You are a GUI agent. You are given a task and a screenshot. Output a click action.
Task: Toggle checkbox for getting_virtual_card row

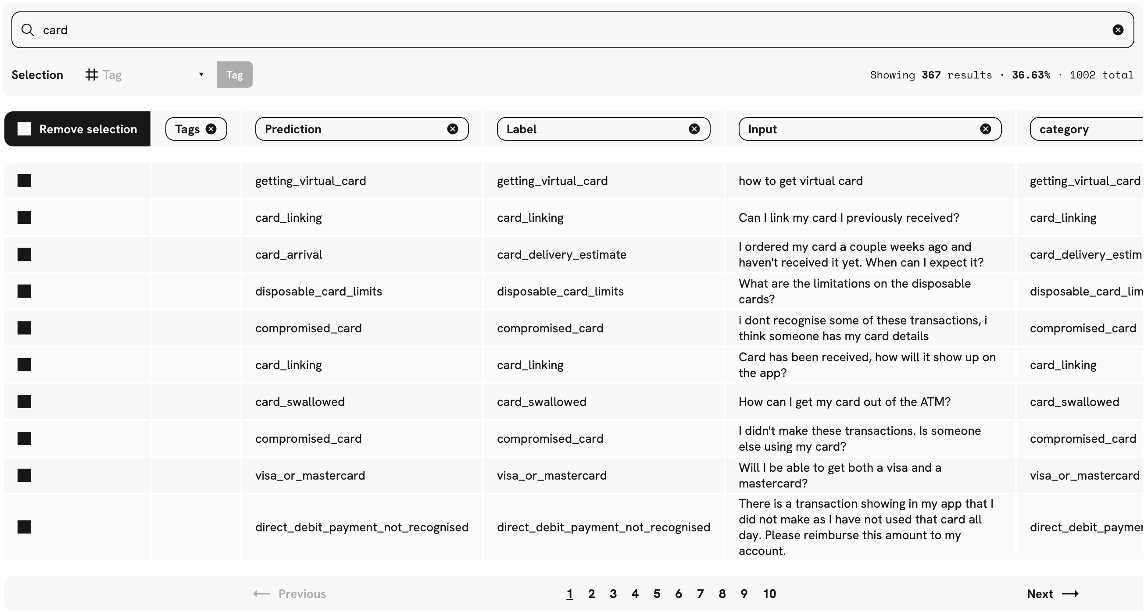[24, 181]
